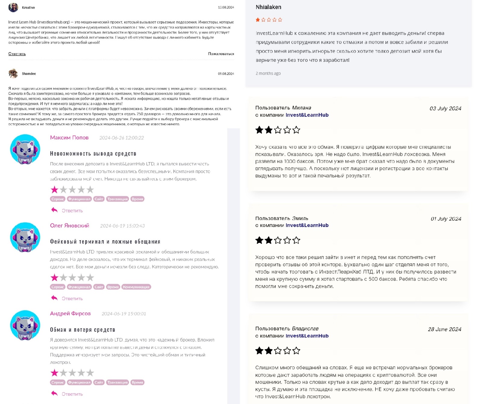Click the reply arrow under Олег Яновский's review

pos(55,298)
